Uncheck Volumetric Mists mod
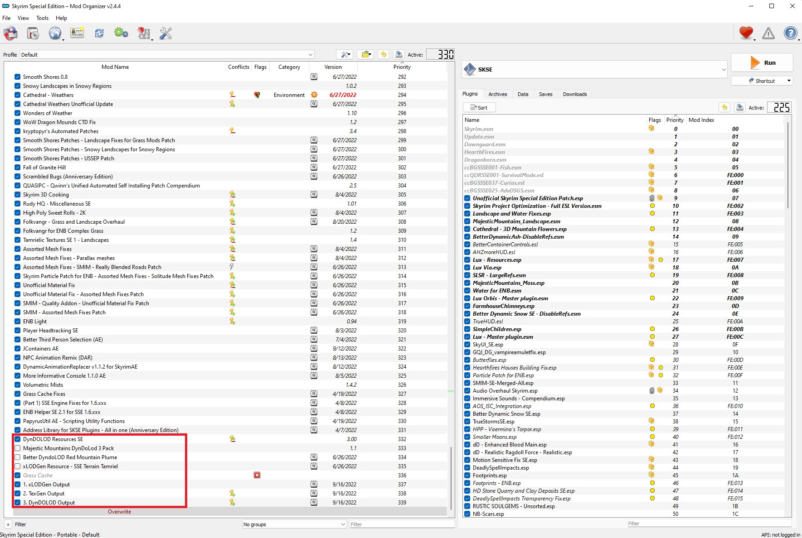The image size is (802, 538). (x=18, y=384)
